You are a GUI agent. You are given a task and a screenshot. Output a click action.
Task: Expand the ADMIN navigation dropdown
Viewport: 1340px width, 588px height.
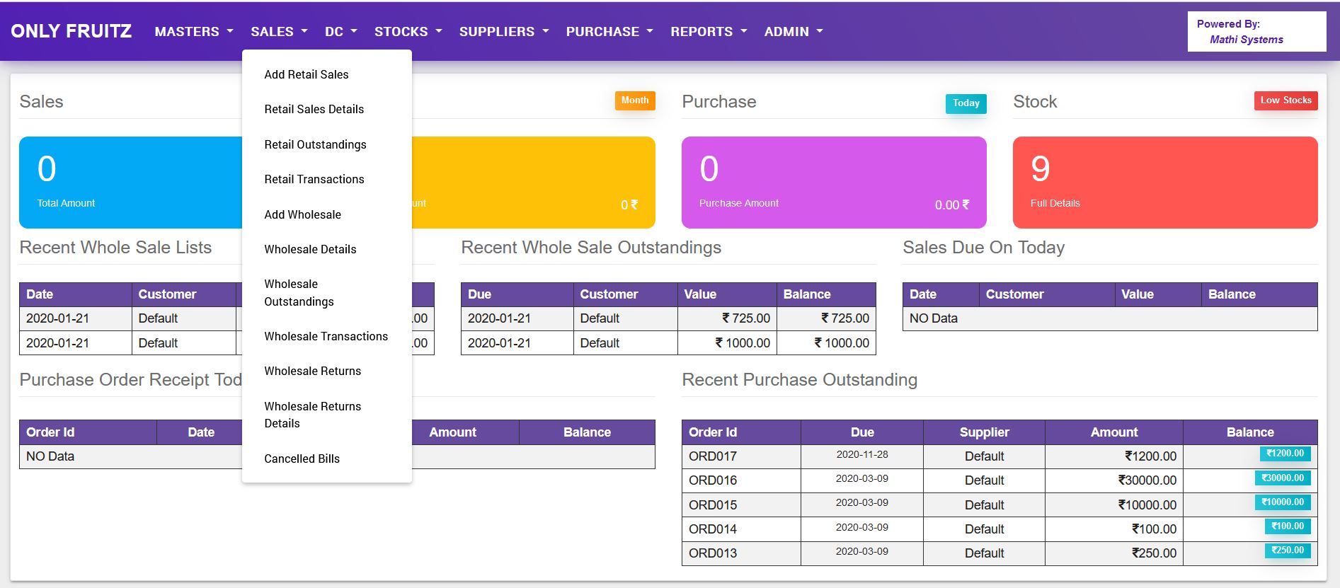tap(793, 32)
